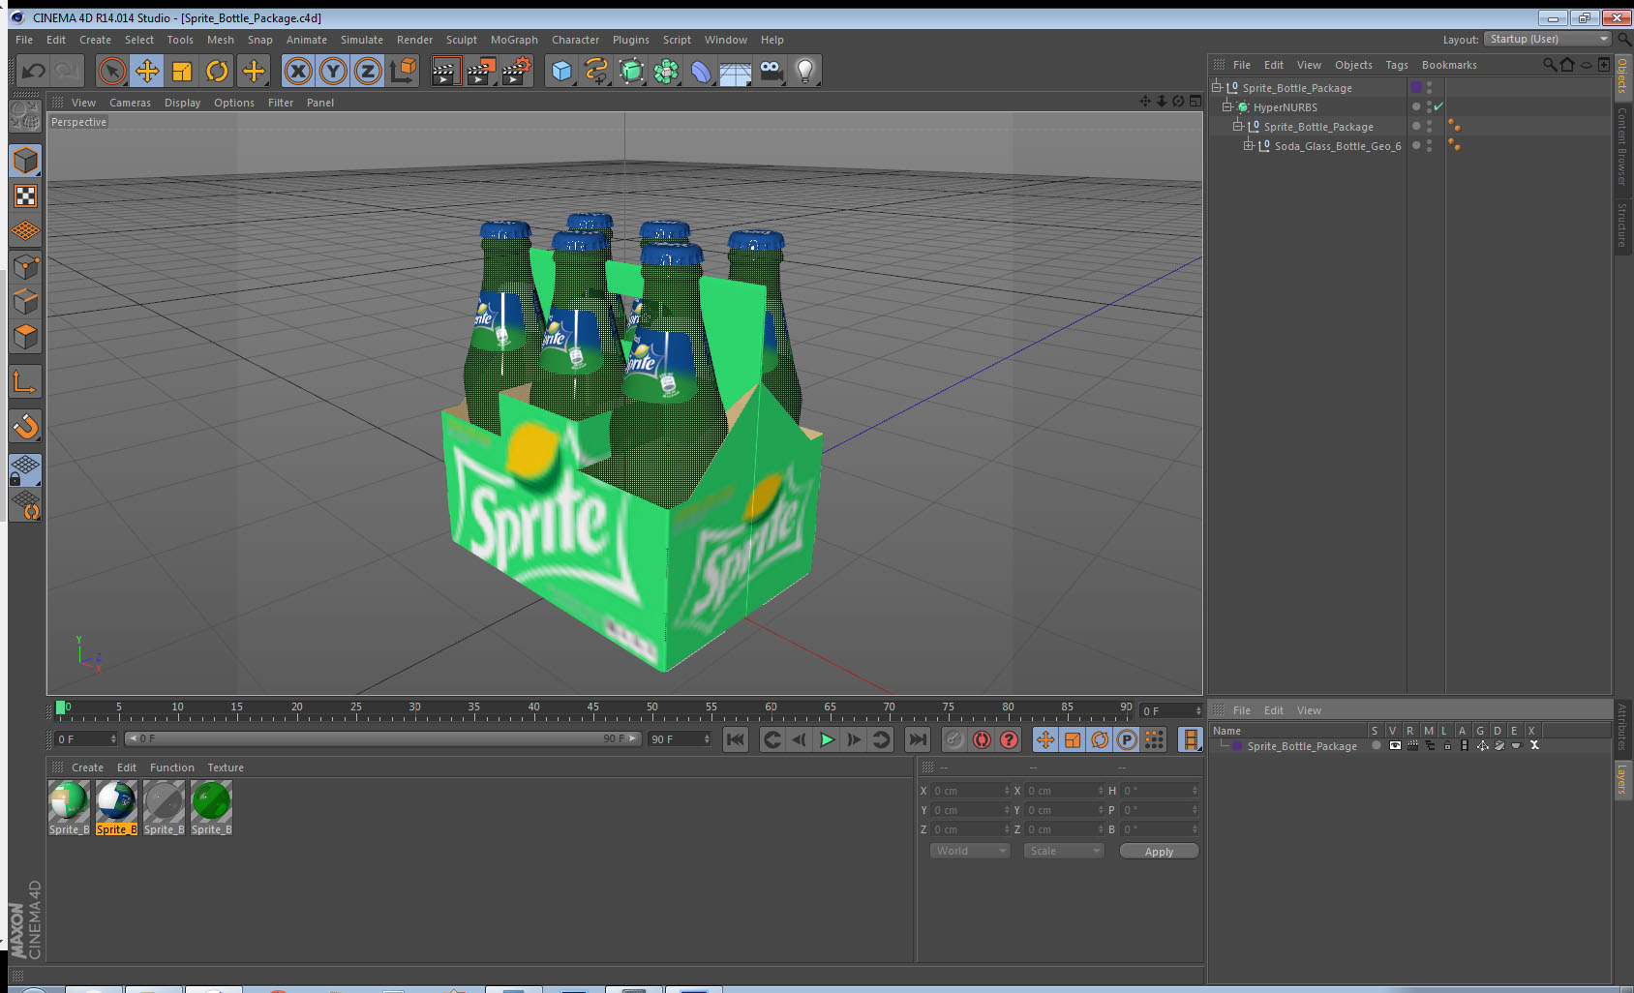The width and height of the screenshot is (1634, 993).
Task: Toggle HyperNURBS enabled green checkmark
Action: pos(1438,106)
